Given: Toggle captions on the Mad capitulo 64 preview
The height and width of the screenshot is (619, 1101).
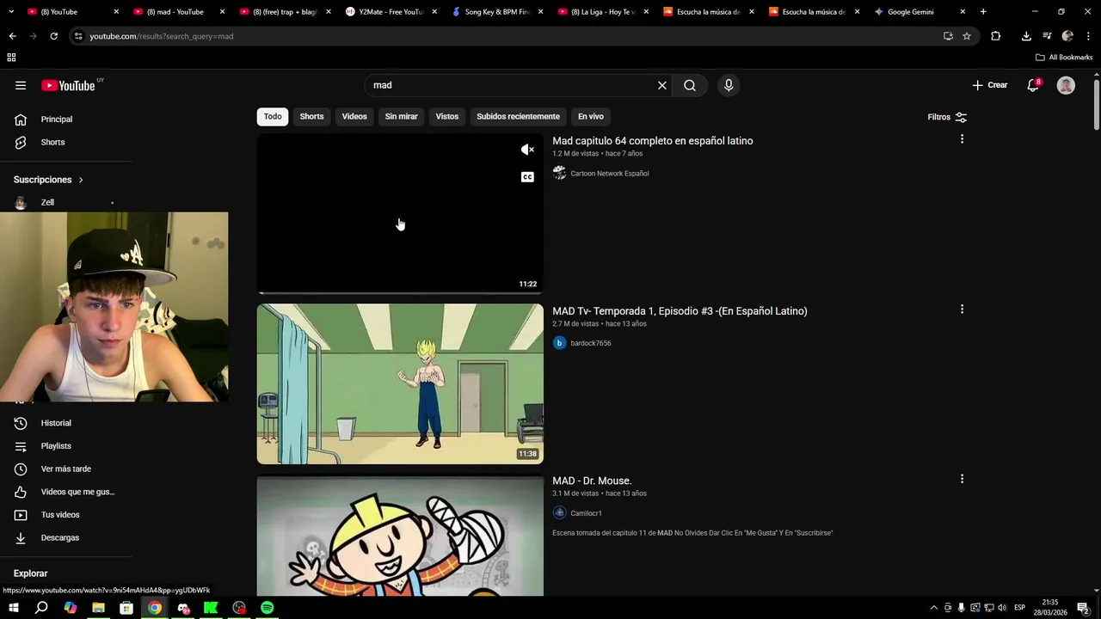Looking at the screenshot, I should pyautogui.click(x=527, y=177).
